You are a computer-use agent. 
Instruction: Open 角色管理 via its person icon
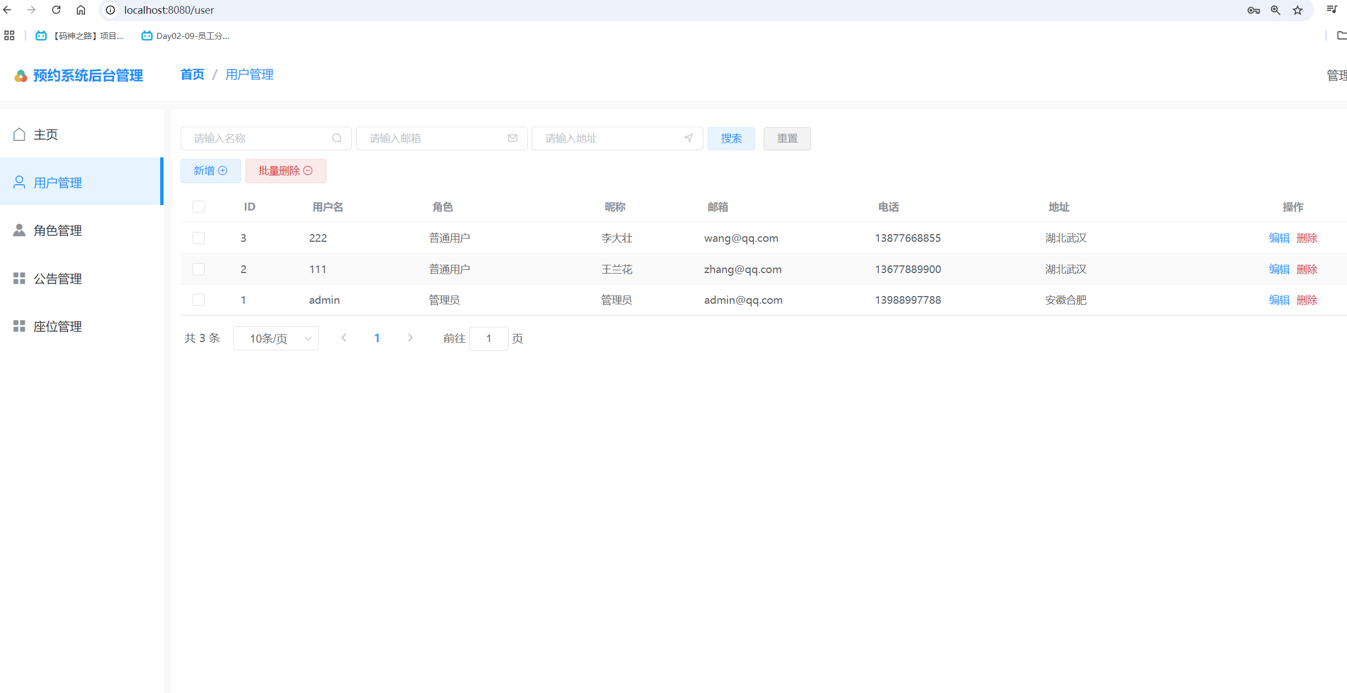point(19,230)
